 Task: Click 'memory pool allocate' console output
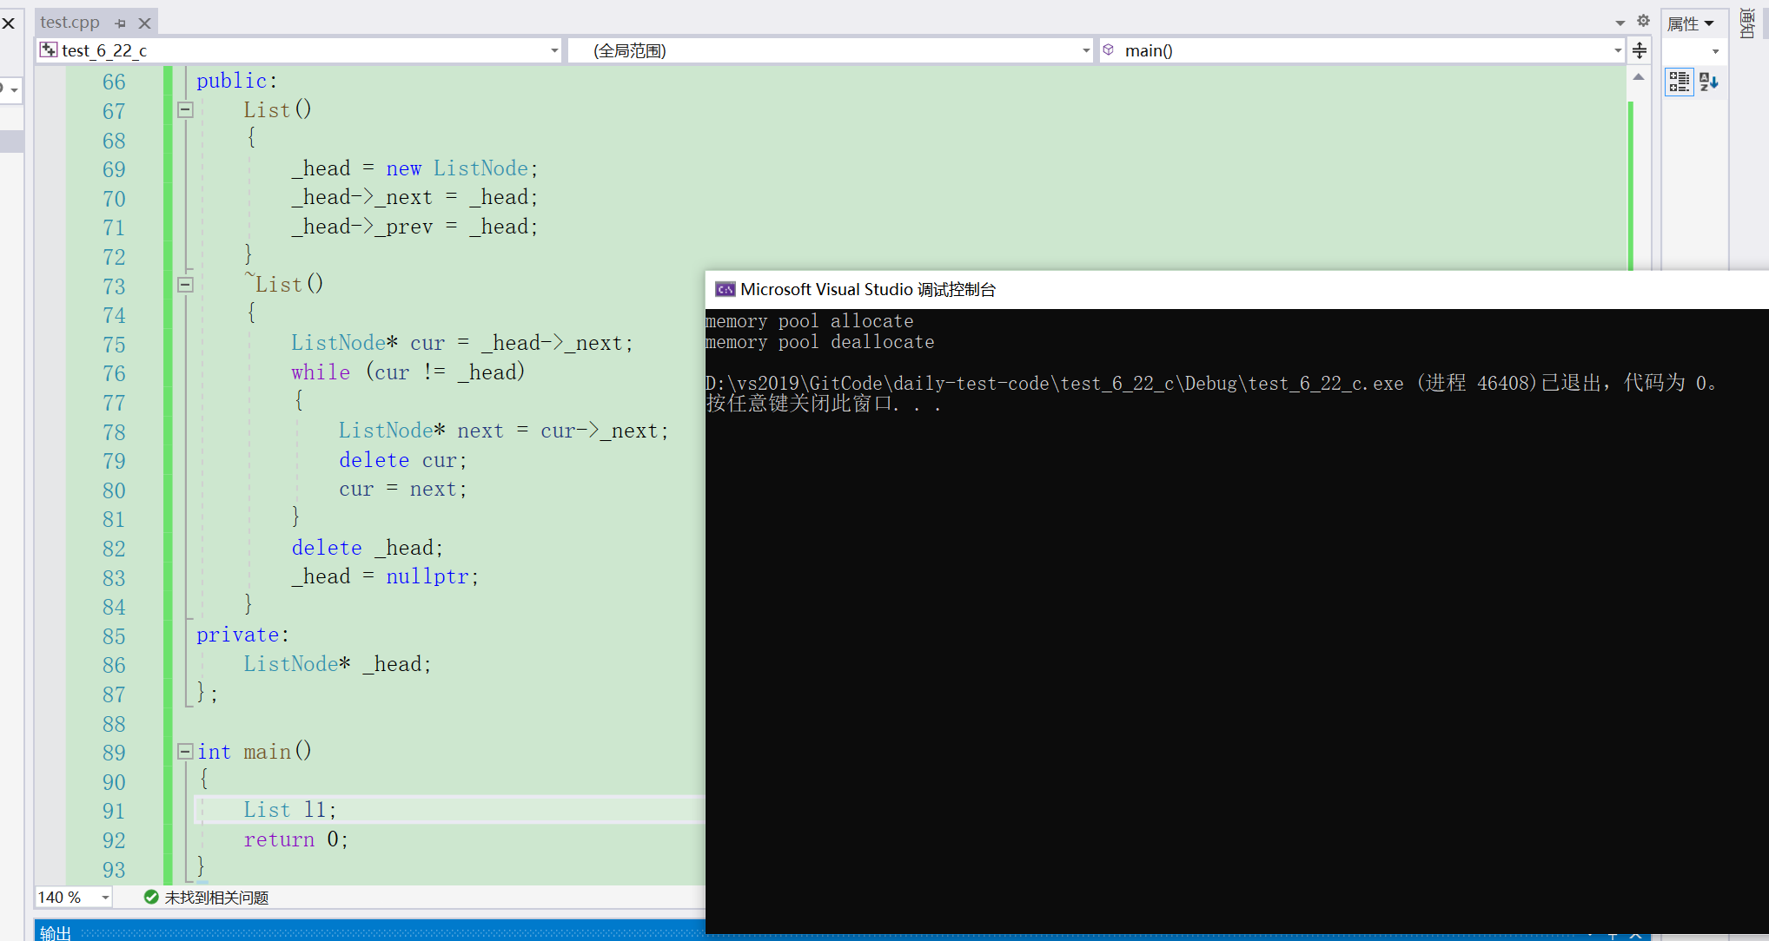(809, 321)
